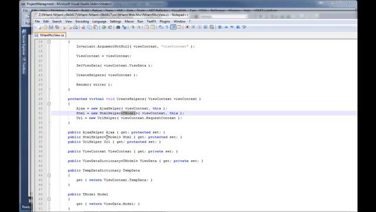Open Toolbox side tab in Visual Studio
Image resolution: width=376 pixels, height=212 pixels.
click(23, 65)
